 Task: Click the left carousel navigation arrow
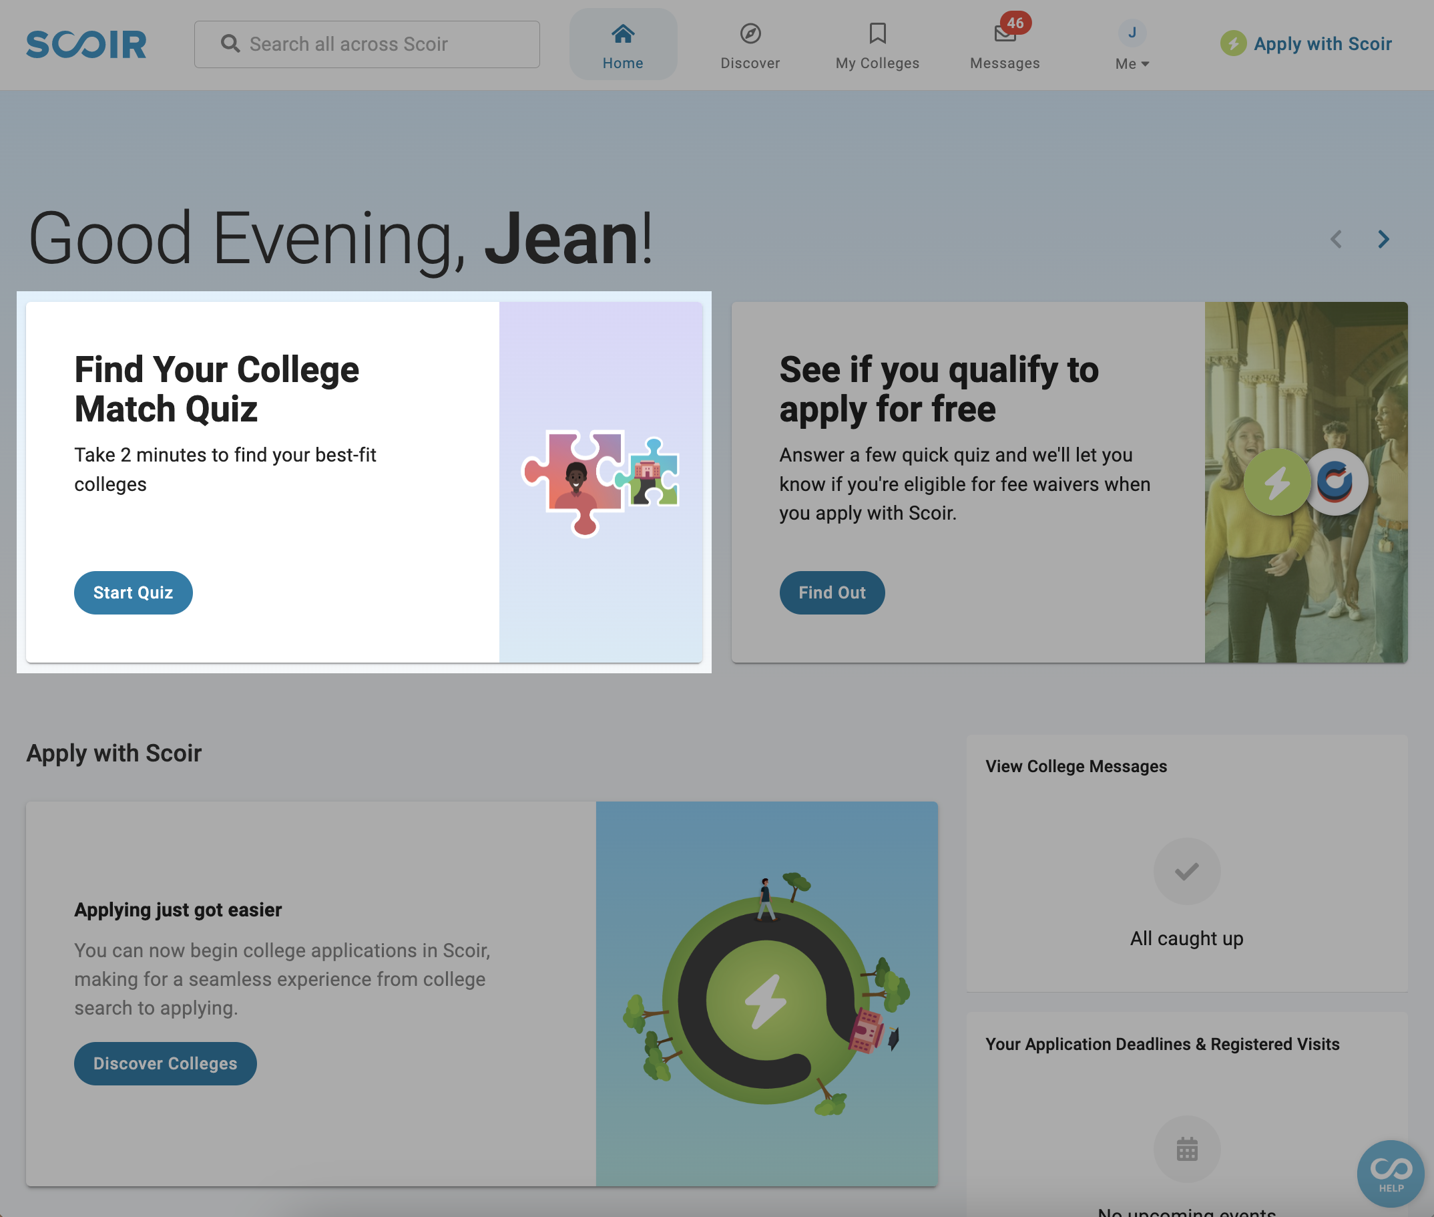point(1337,238)
